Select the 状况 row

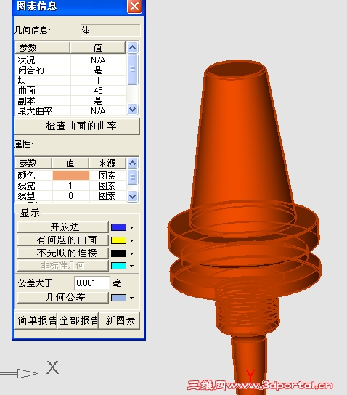tap(70, 60)
